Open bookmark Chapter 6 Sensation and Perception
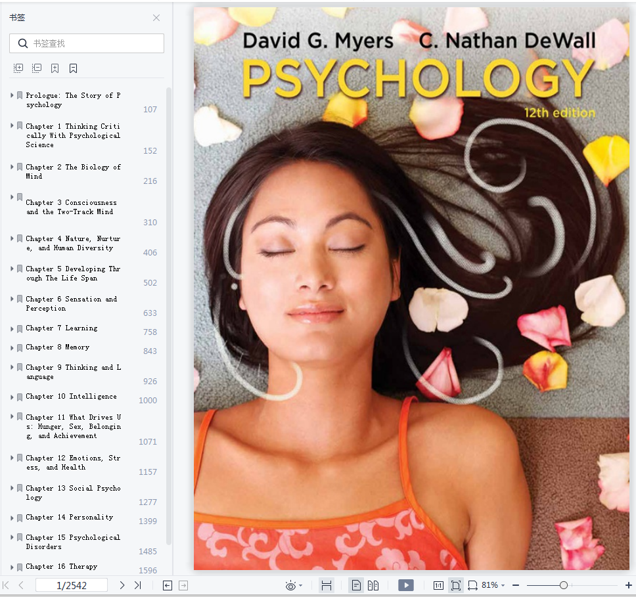This screenshot has height=597, width=636. (72, 303)
